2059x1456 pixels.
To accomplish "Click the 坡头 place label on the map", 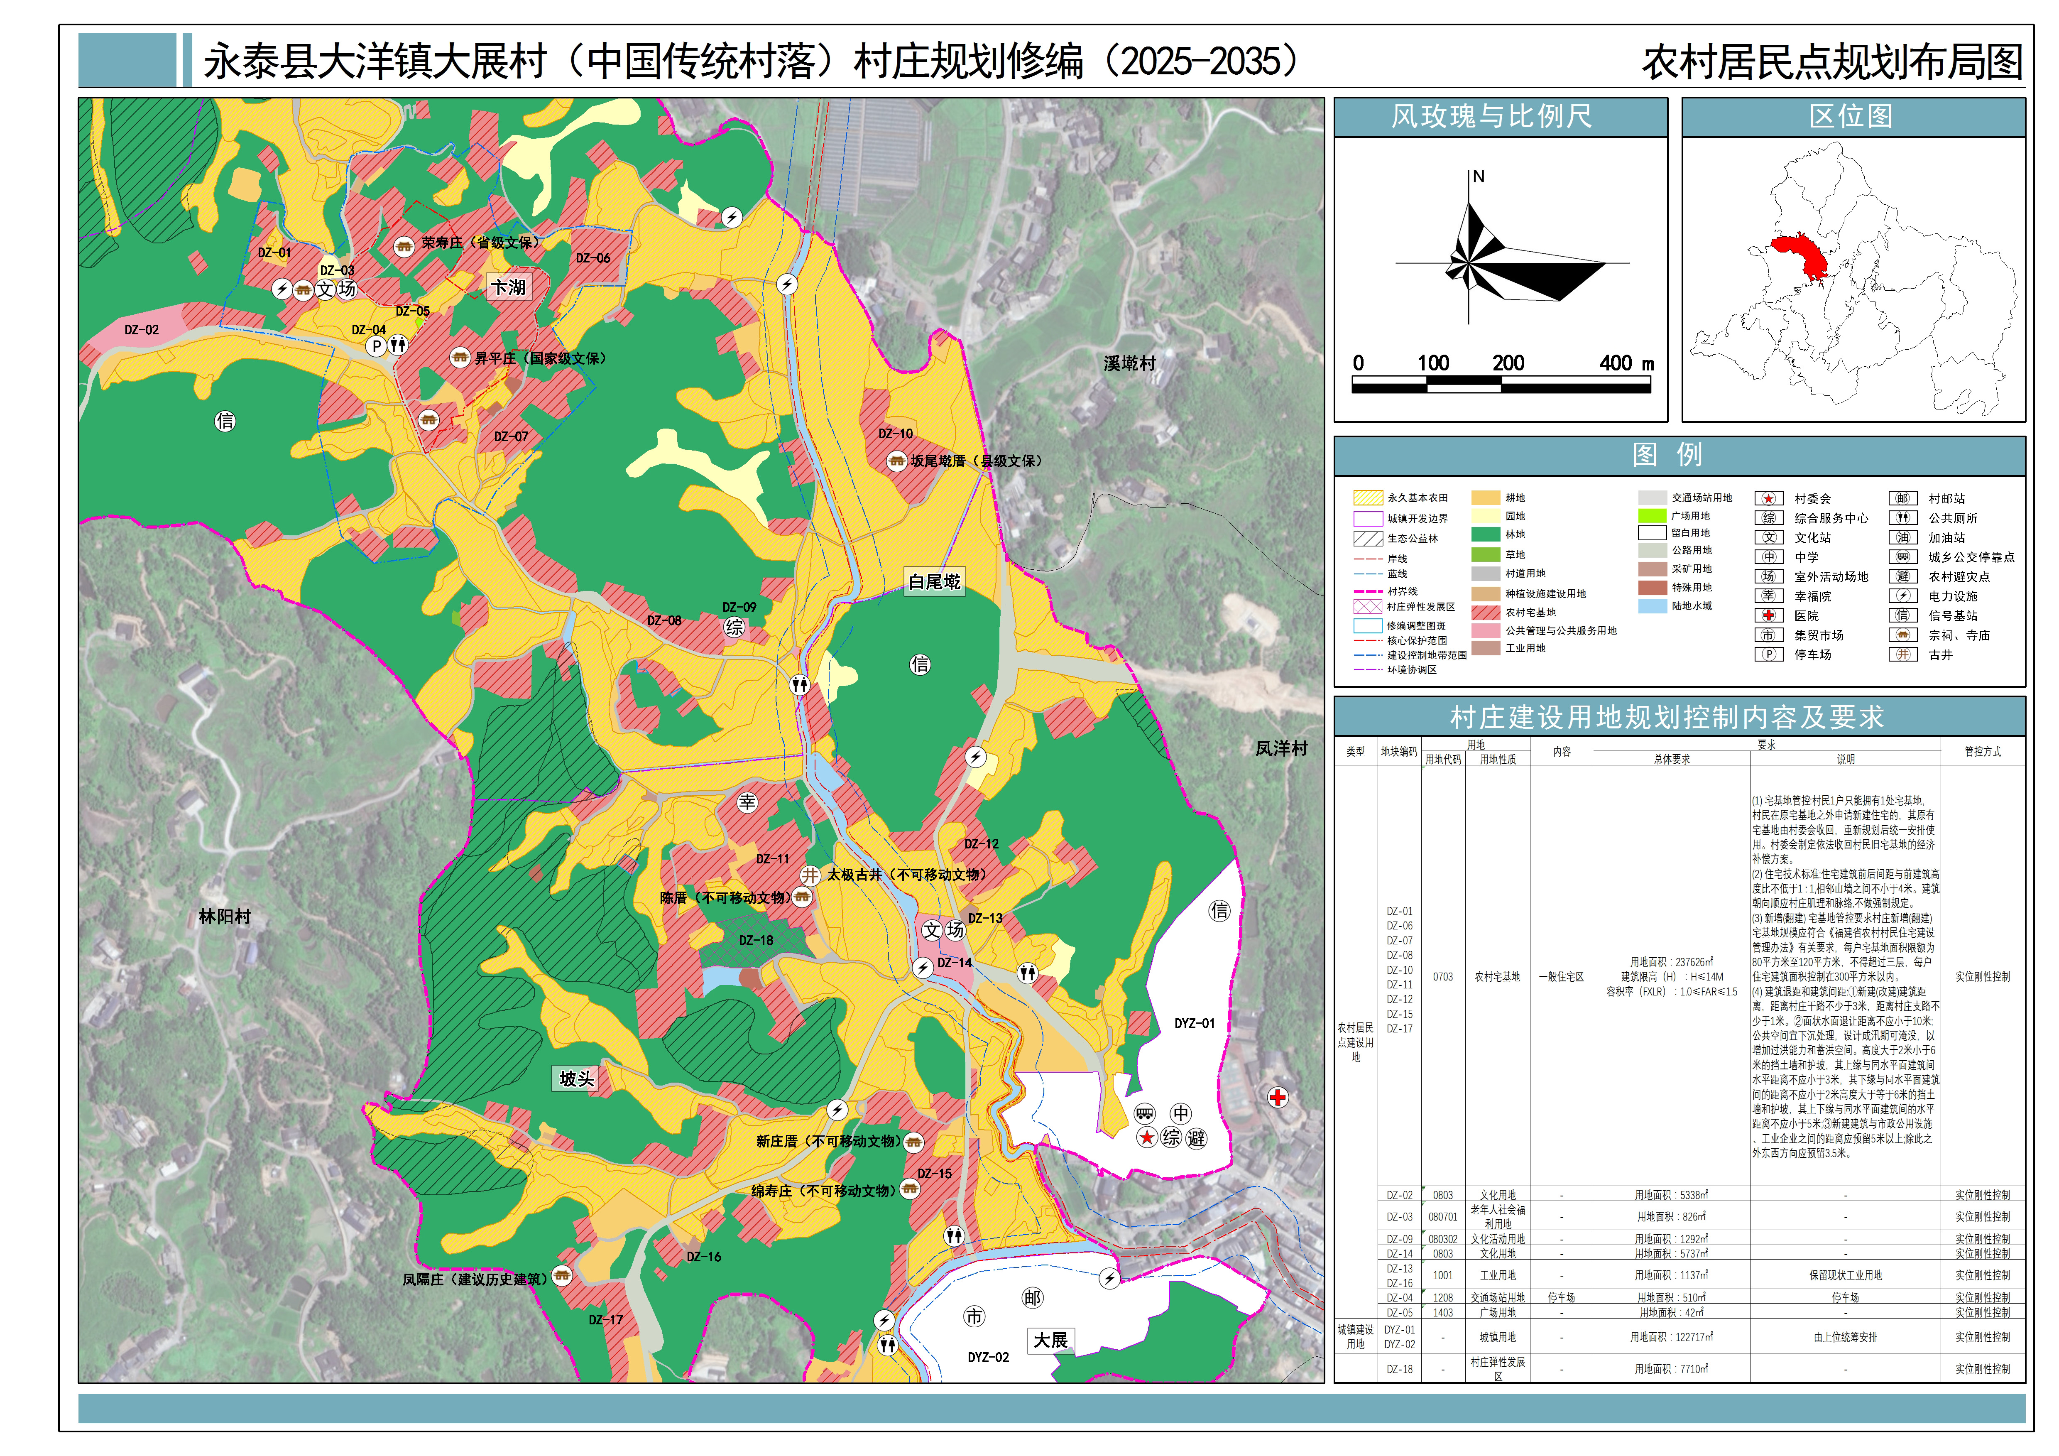I will [x=576, y=1079].
